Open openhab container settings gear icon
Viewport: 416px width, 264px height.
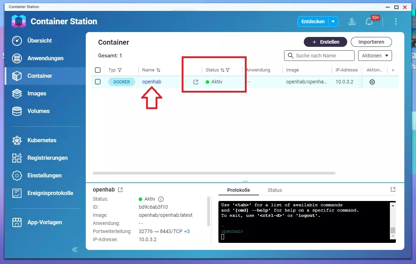point(372,82)
